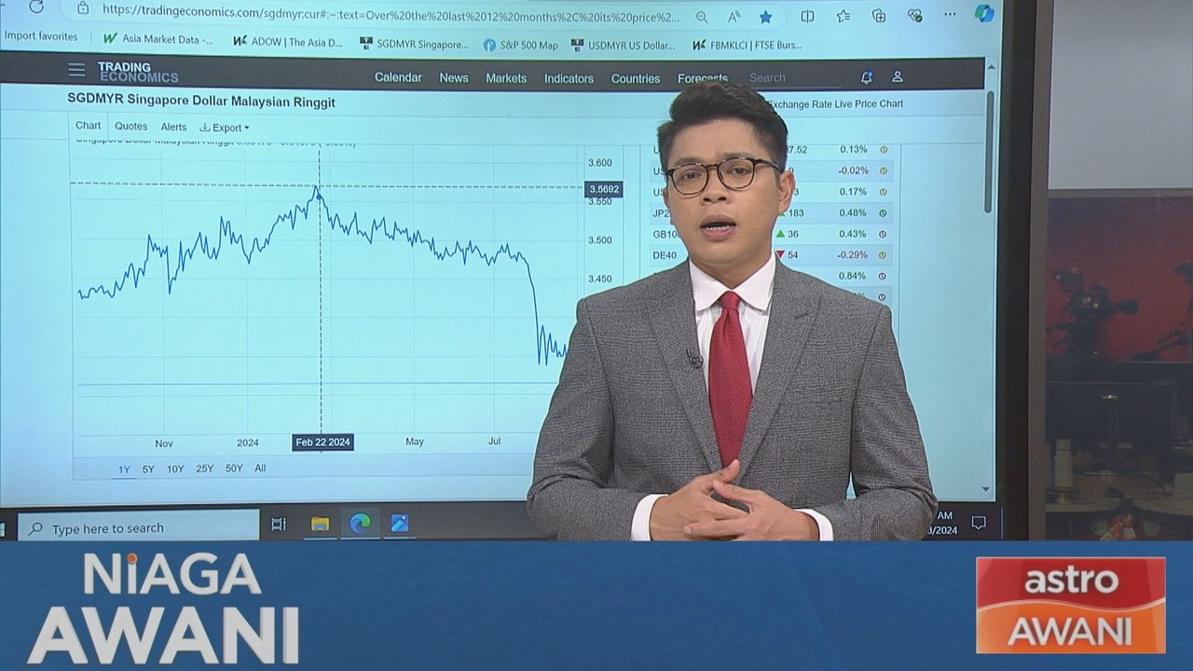Select the 1Y chart range
The height and width of the screenshot is (671, 1193).
124,470
